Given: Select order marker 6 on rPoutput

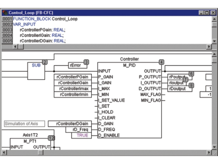Looking at the screenshot, I should (x=191, y=74).
